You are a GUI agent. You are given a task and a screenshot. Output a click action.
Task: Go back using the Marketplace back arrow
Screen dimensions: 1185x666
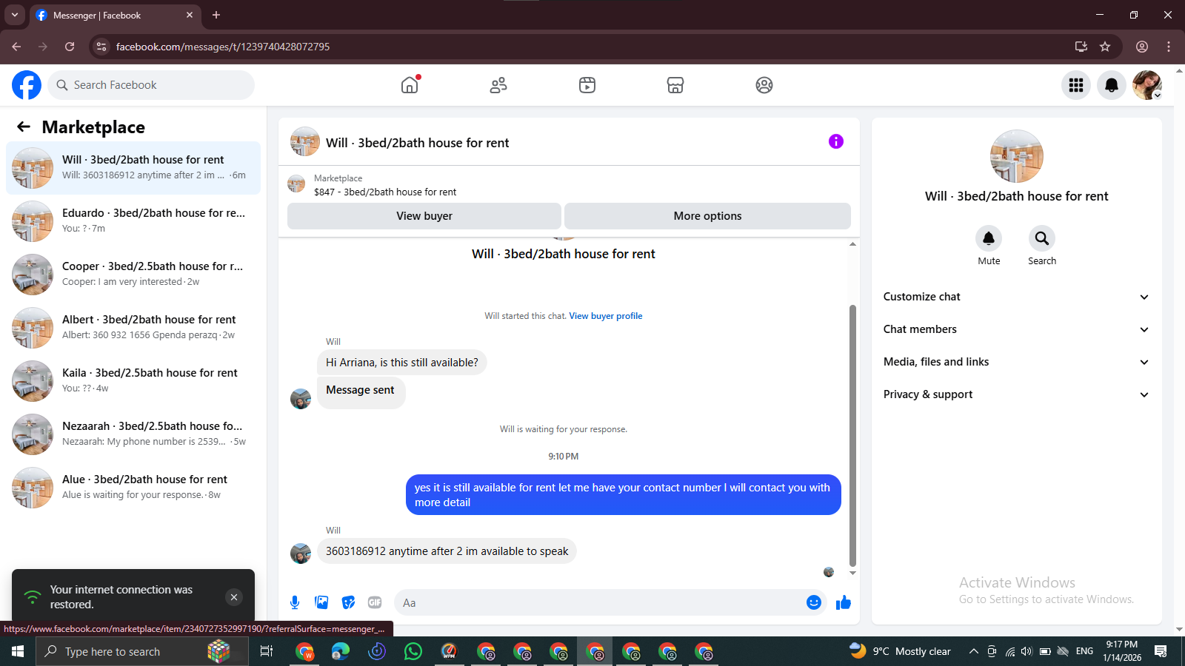point(24,127)
